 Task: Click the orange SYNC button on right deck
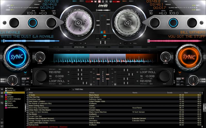click(189, 57)
